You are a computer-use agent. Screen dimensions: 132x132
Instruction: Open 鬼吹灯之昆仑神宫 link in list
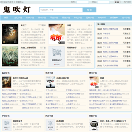pos(29,97)
